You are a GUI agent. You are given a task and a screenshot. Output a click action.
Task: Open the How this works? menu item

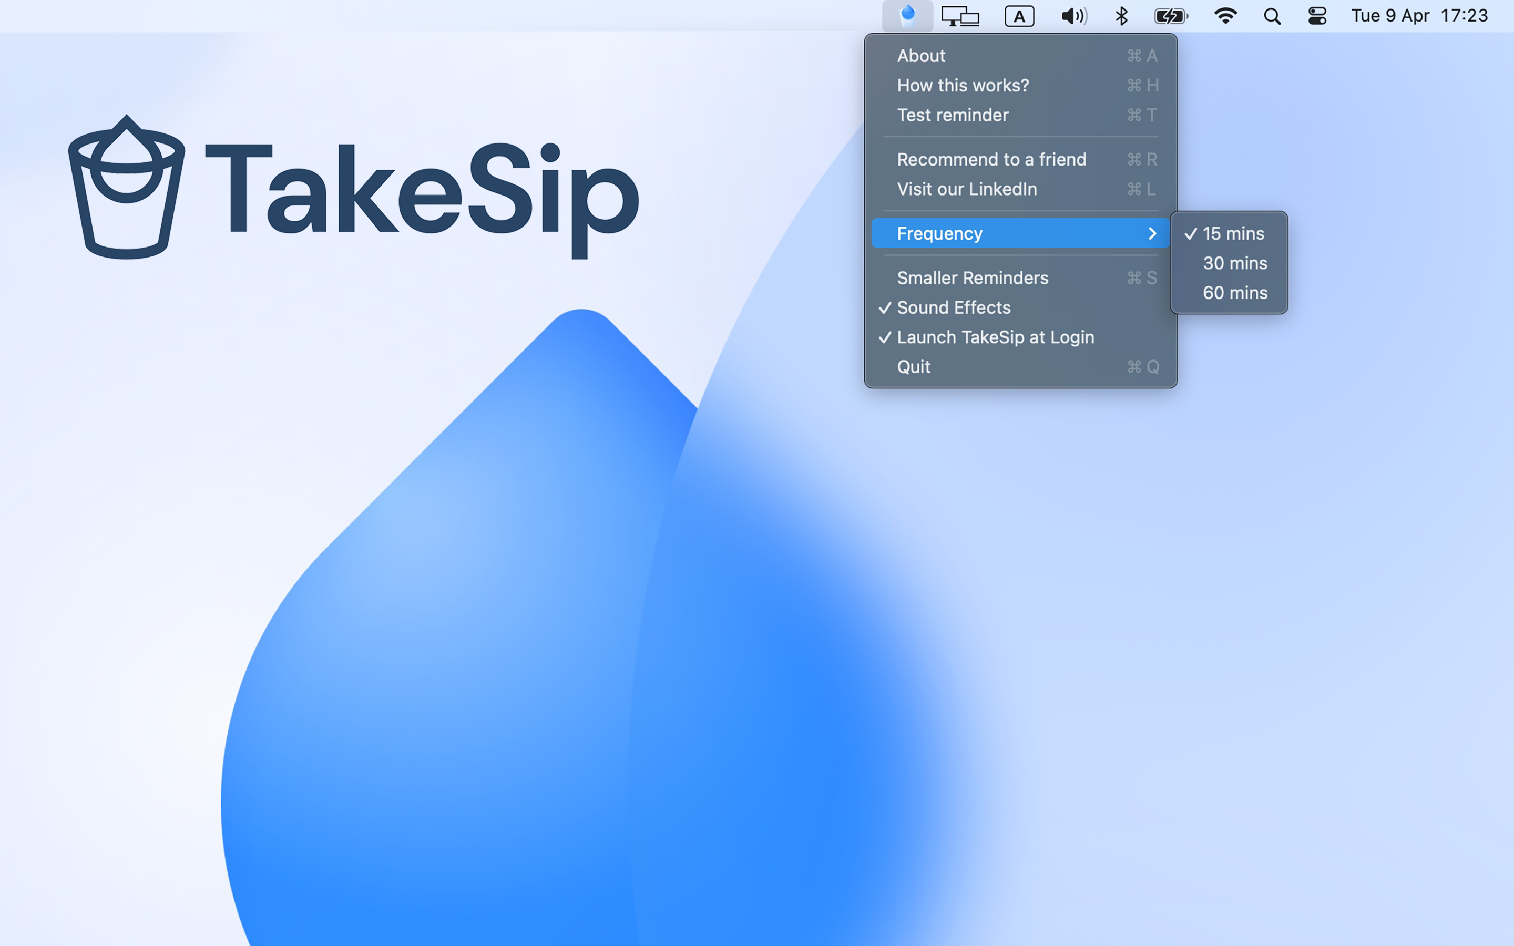(x=1020, y=85)
